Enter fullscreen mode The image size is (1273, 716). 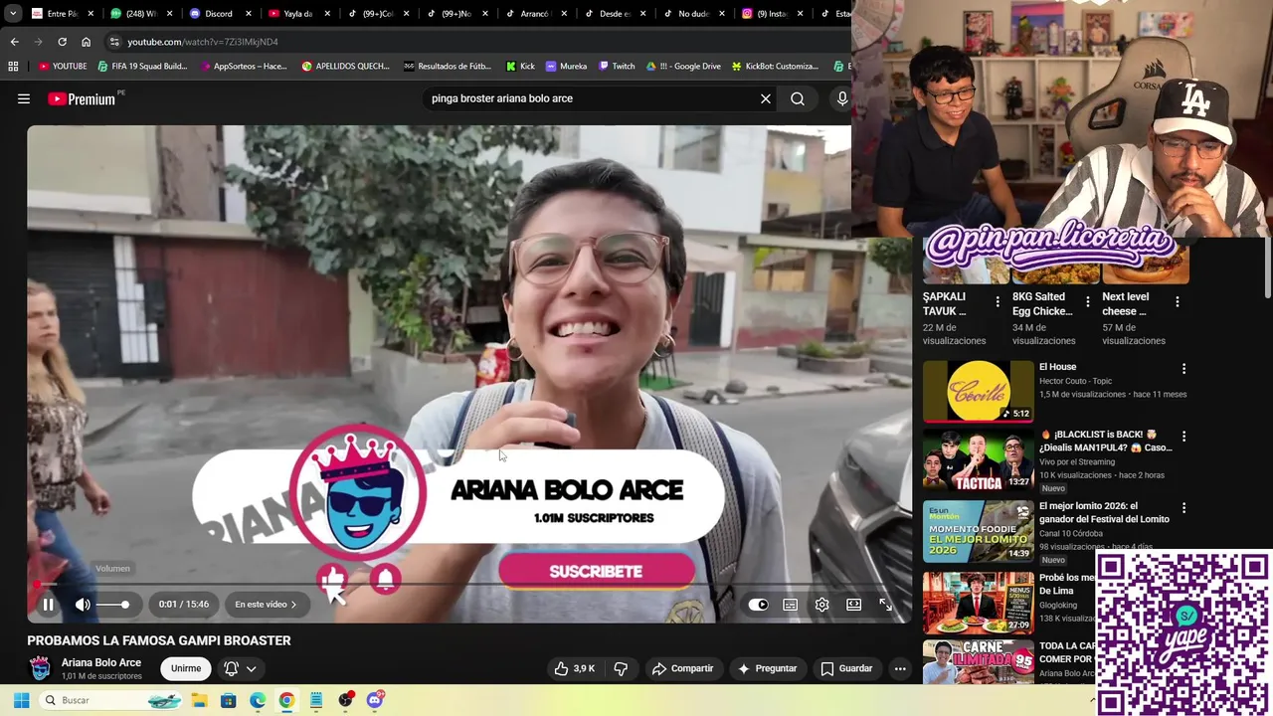(x=885, y=605)
